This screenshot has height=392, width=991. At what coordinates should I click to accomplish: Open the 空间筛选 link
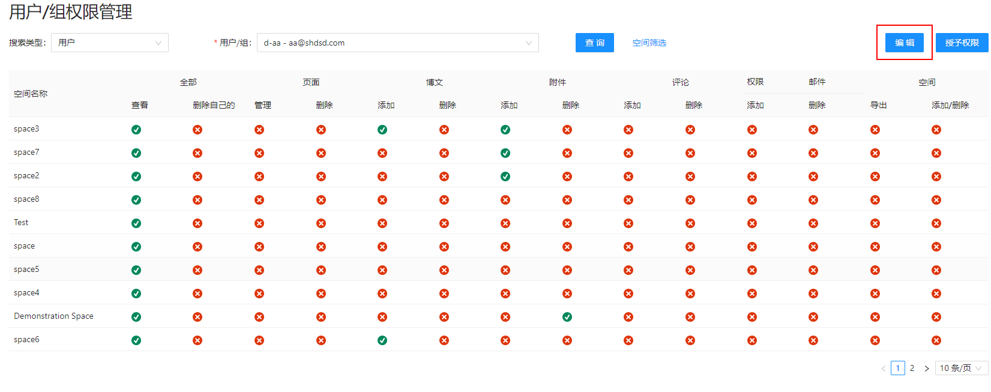649,43
